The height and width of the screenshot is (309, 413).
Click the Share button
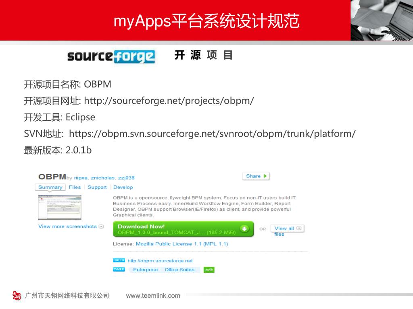256,176
